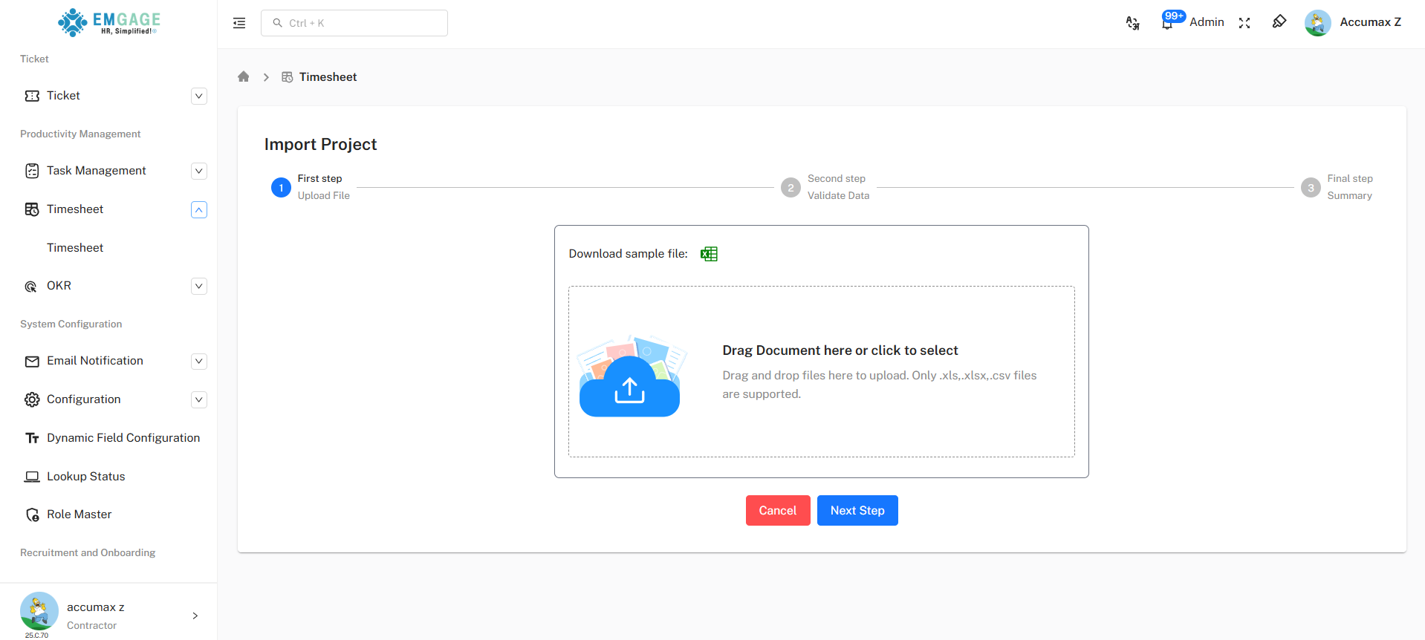1425x640 pixels.
Task: Expand the Configuration chevron
Action: (199, 399)
